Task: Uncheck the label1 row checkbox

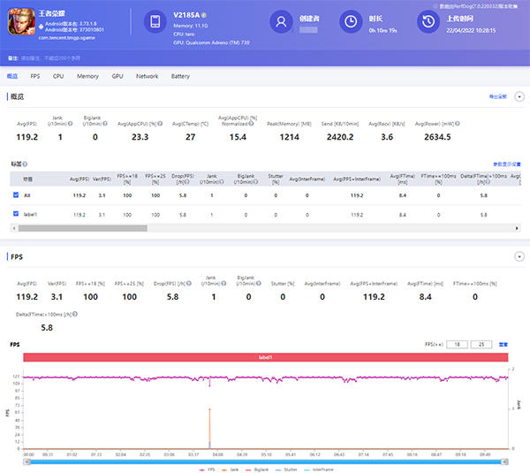Action: [16, 214]
